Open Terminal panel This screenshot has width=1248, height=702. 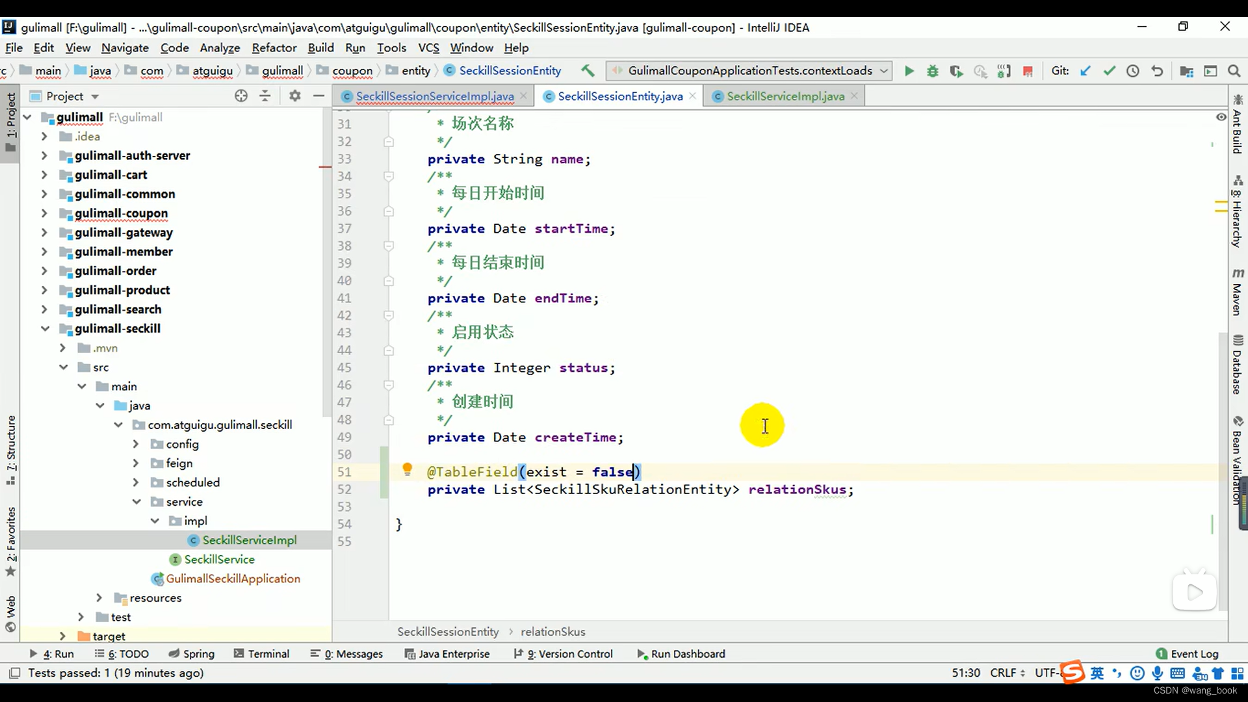268,653
